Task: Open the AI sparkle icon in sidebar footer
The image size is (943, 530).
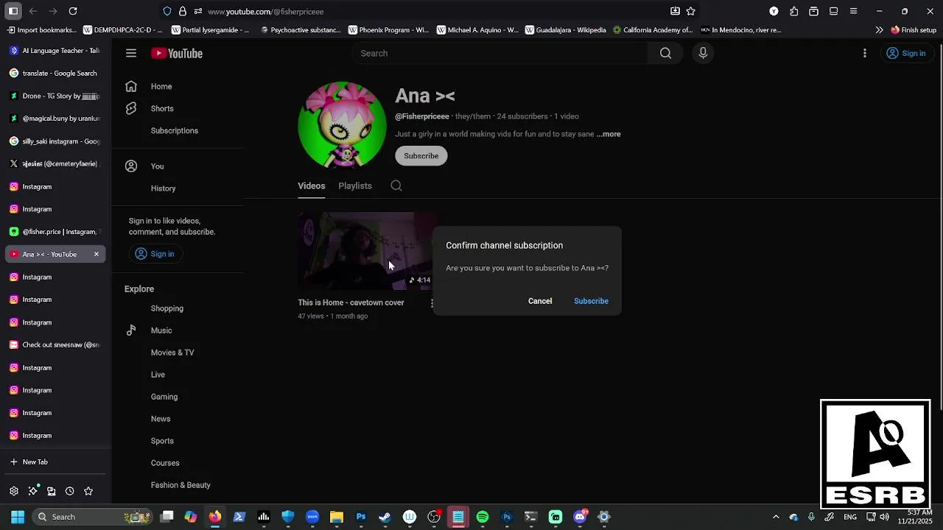Action: (x=33, y=490)
